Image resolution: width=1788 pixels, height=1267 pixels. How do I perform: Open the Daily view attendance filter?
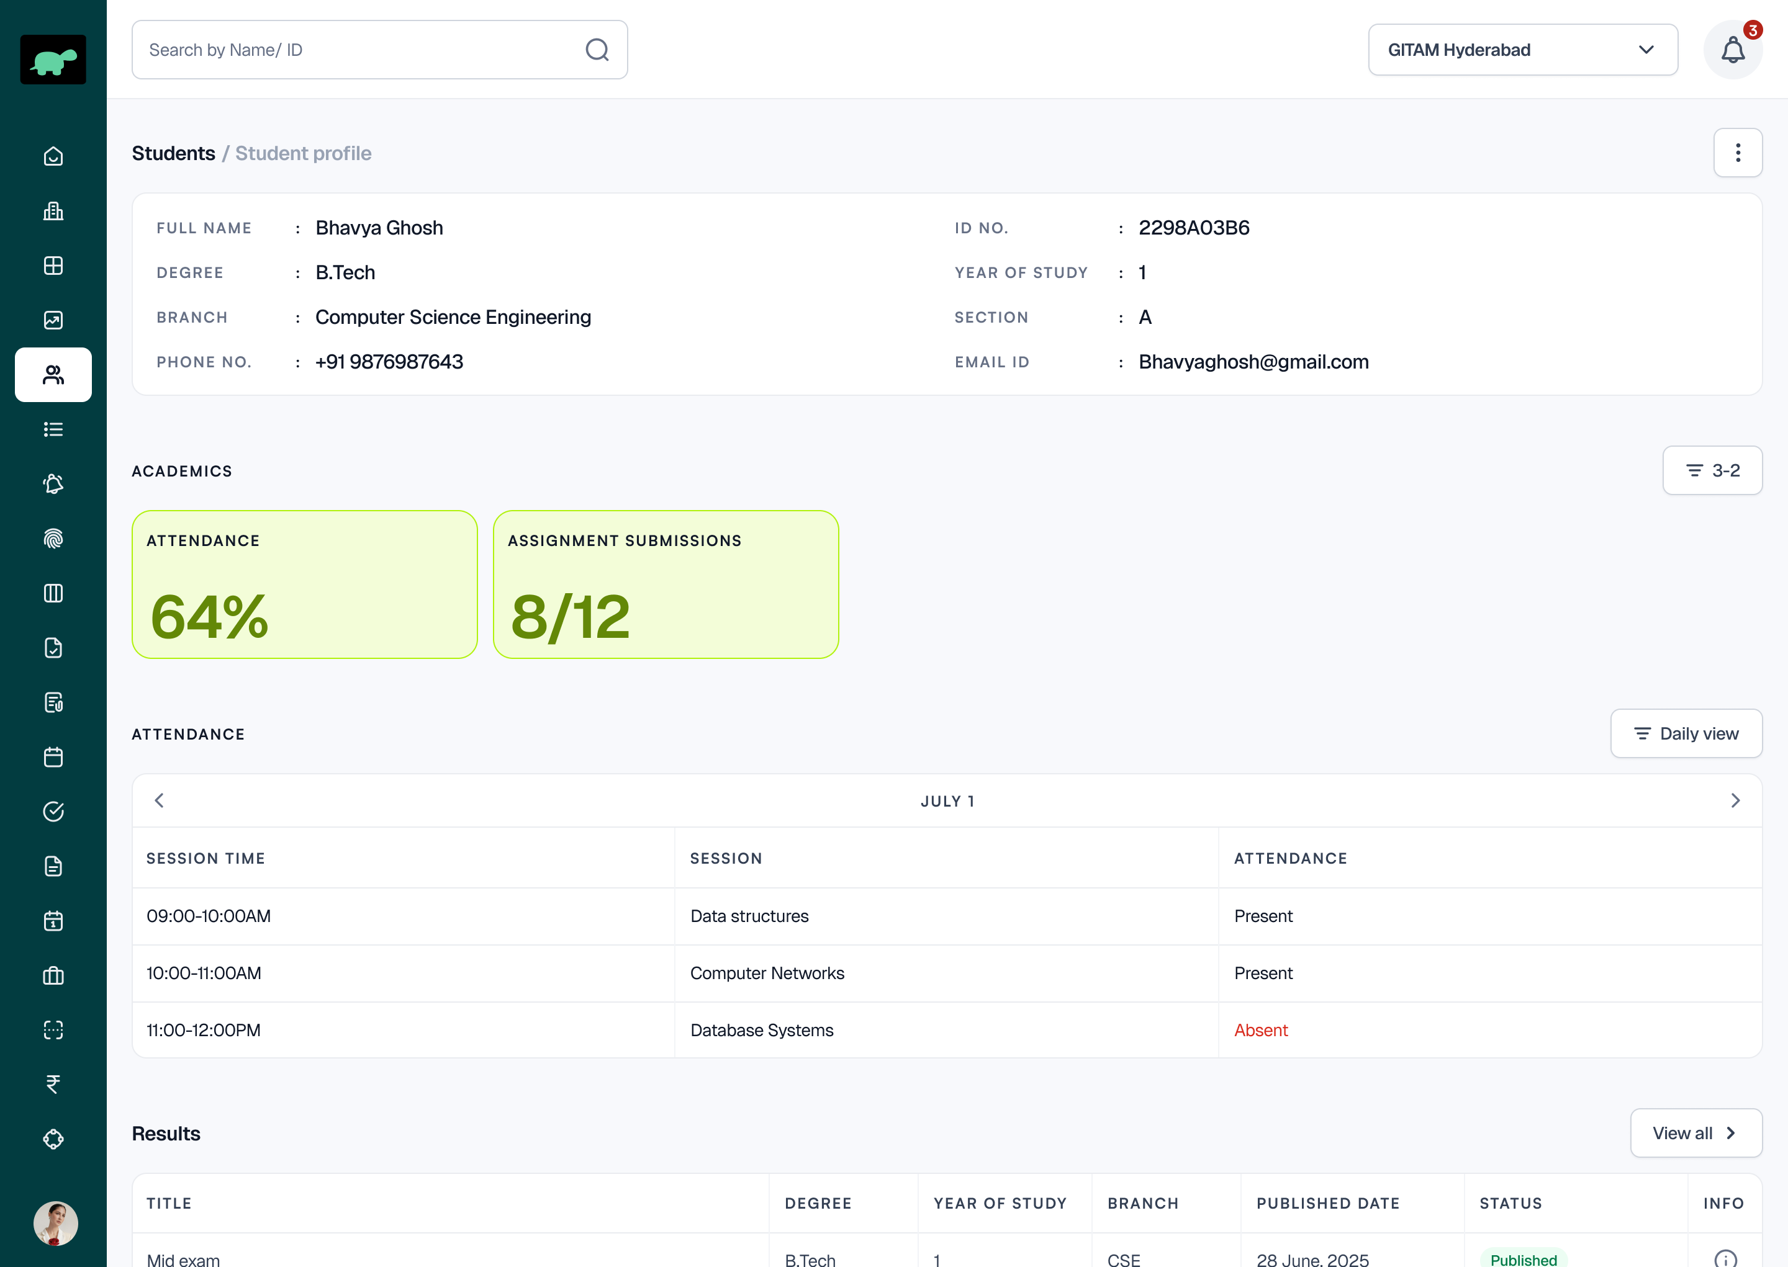pyautogui.click(x=1686, y=733)
